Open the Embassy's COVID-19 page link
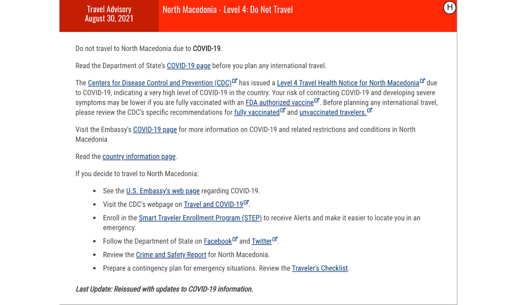 [155, 130]
